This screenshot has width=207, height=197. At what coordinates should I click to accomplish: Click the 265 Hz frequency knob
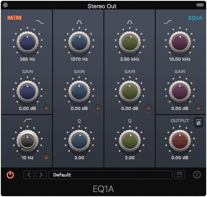pos(28,42)
